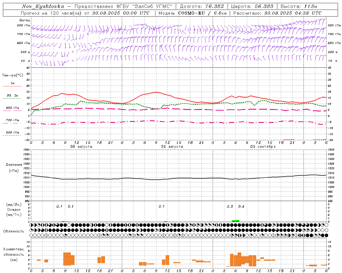Click the Тем-ра(°C) panel label
Viewport: 342px width, 273px height.
tap(13, 75)
